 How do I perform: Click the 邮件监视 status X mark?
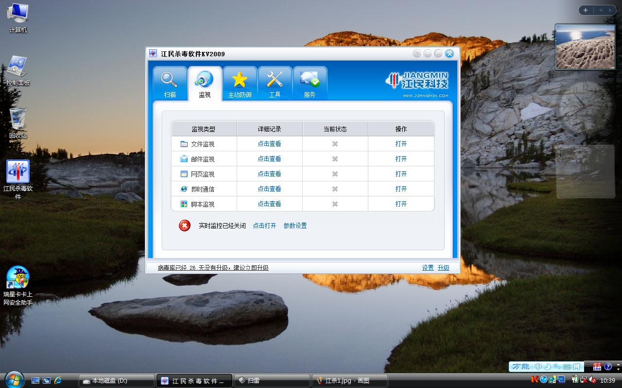pos(335,159)
